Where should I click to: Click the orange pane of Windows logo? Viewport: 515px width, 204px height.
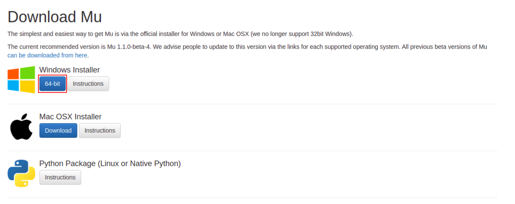(13, 74)
